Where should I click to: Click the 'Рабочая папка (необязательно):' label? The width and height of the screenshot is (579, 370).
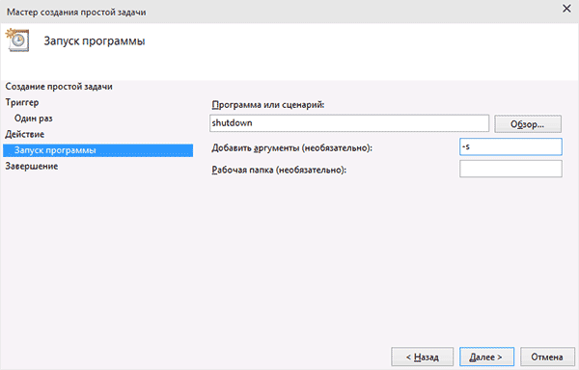click(279, 170)
